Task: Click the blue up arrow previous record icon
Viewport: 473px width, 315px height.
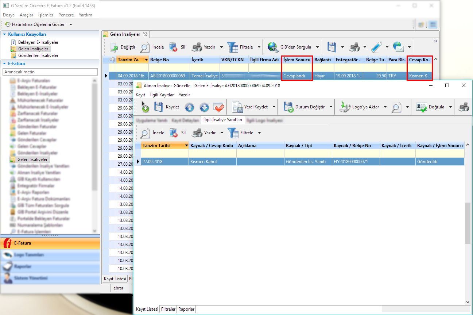Action: point(189,107)
